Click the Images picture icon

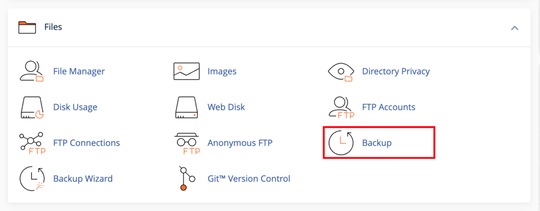[x=186, y=71]
